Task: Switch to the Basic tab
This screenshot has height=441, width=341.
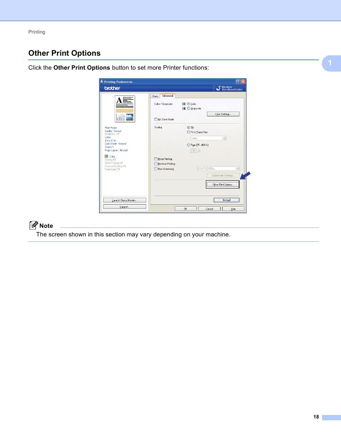Action: pyautogui.click(x=155, y=96)
